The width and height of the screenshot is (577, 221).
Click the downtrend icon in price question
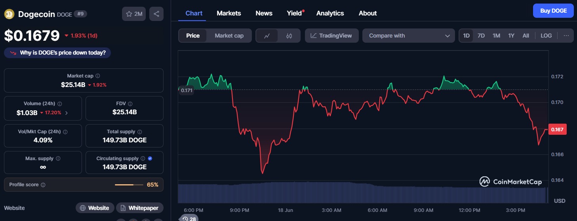coord(13,53)
